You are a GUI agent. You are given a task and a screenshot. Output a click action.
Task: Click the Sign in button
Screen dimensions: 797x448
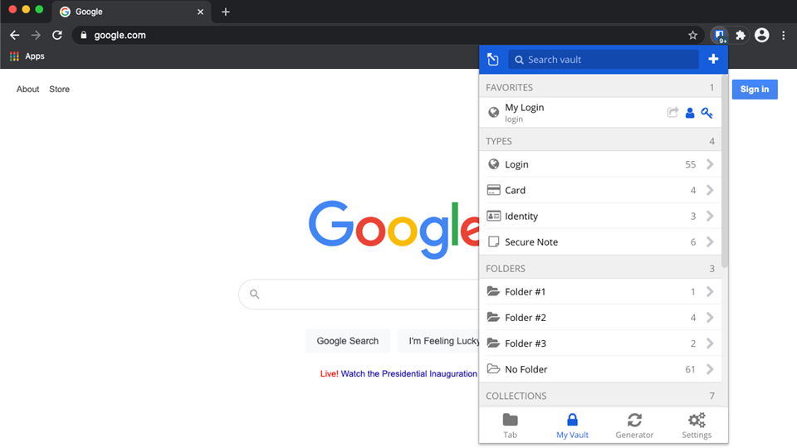pos(755,90)
